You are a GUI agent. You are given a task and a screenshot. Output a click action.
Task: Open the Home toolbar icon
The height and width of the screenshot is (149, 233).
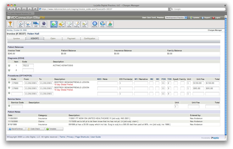tap(10, 24)
